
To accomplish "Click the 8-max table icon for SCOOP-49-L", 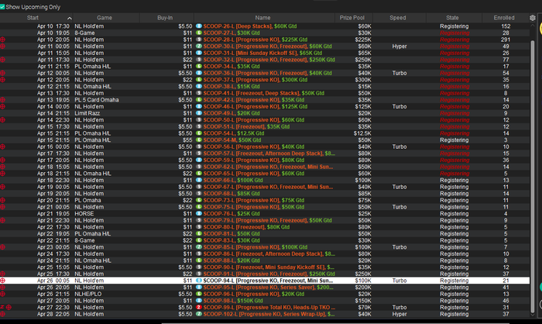I will [199, 113].
